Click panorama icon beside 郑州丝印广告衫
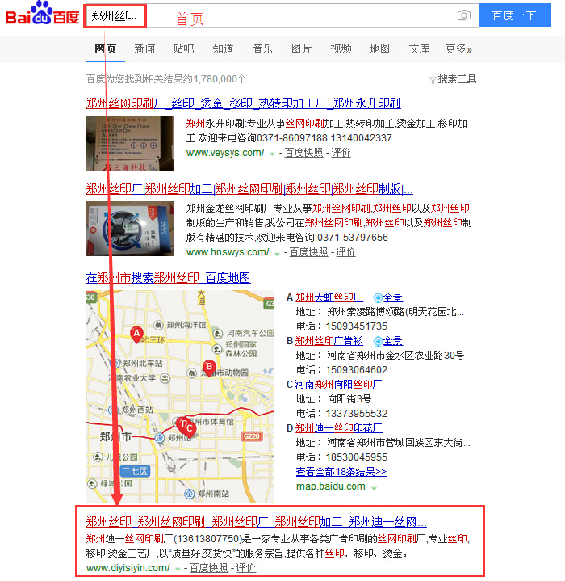This screenshot has height=581, width=565. (x=378, y=341)
